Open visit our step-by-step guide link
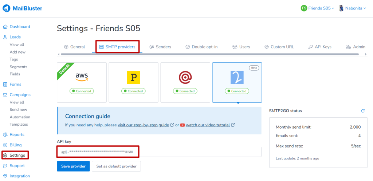Screen dimensions: 373x181 [x=144, y=125]
